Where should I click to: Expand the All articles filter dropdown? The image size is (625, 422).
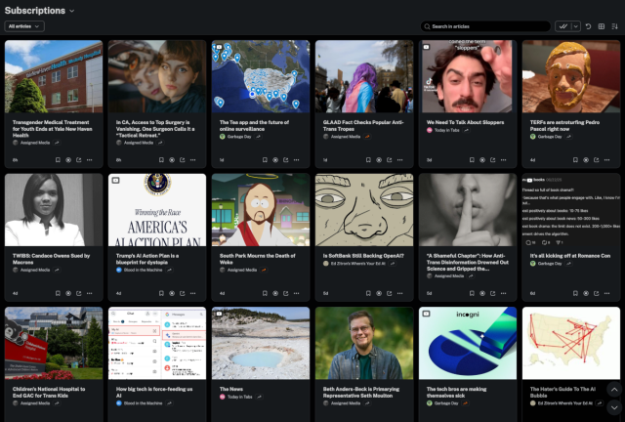(x=24, y=26)
